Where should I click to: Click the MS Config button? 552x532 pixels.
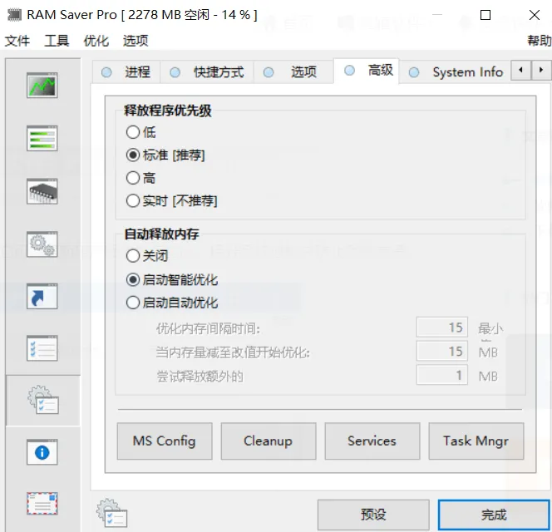(x=165, y=441)
